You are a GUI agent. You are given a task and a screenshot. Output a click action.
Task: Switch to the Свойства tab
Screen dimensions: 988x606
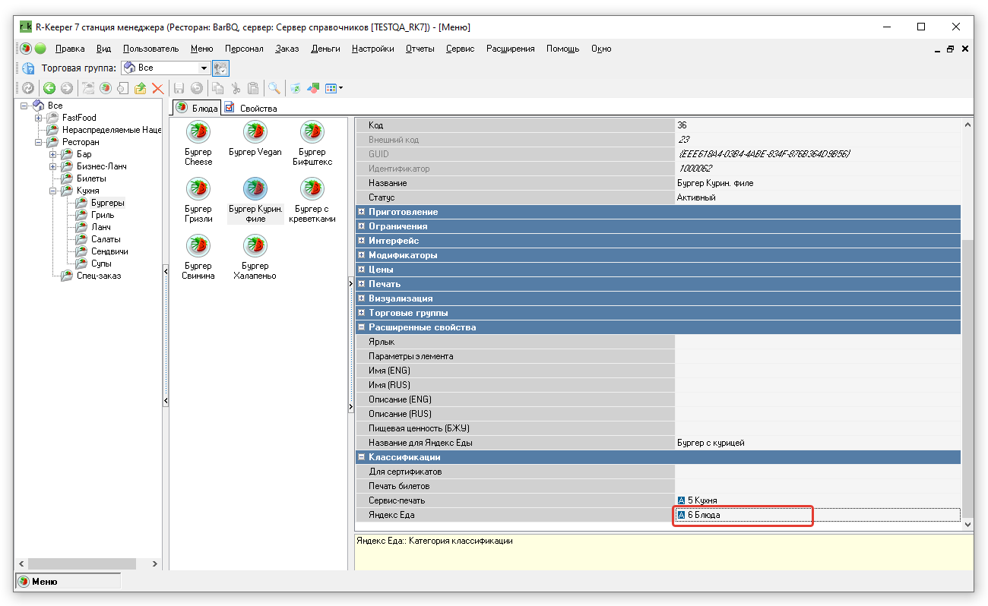pos(252,108)
